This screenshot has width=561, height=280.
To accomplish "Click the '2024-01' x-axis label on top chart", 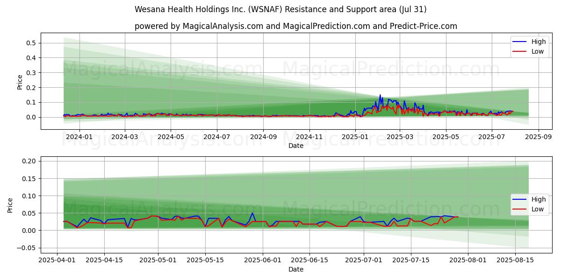I will click(x=79, y=137).
